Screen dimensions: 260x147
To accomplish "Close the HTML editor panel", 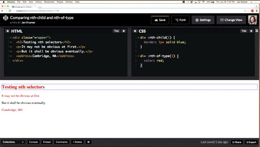I will click(124, 31).
